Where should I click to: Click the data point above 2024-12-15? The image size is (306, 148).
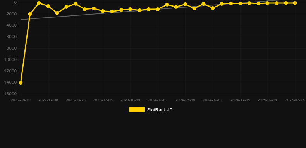click(x=240, y=3)
